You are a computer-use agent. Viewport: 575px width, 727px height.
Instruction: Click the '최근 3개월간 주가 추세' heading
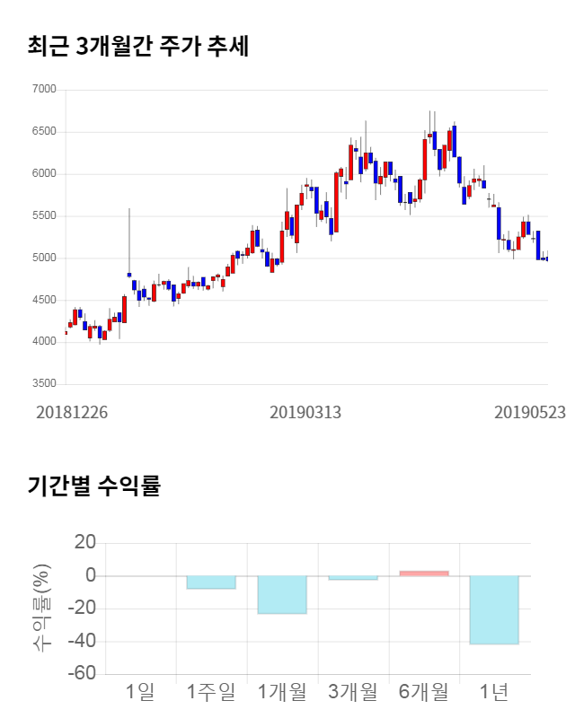[x=138, y=46]
